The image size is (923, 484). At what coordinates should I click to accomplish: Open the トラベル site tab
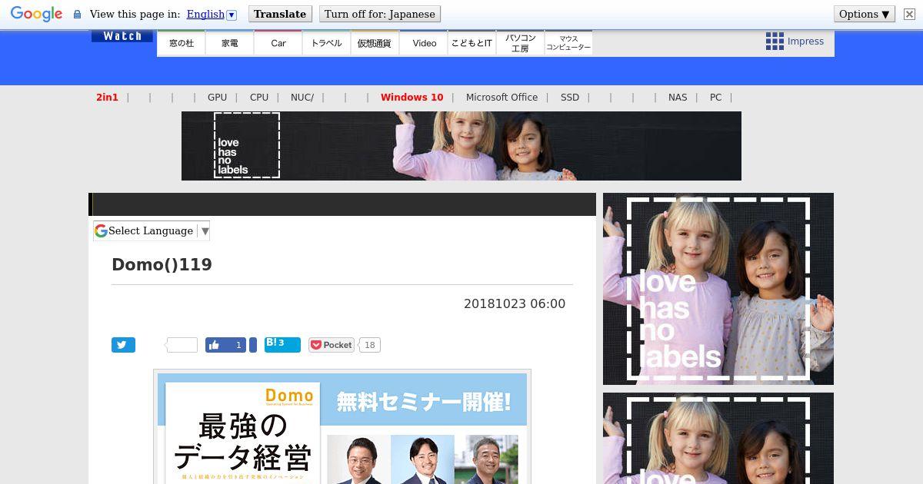327,43
